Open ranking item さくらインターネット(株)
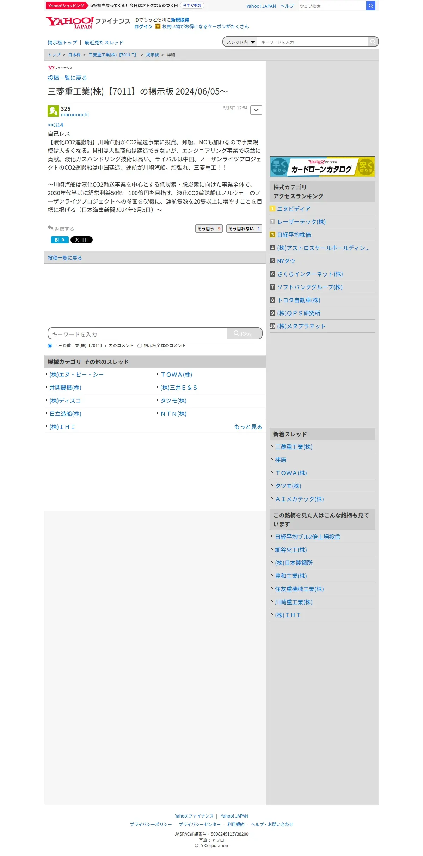This screenshot has width=423, height=856. (x=310, y=274)
